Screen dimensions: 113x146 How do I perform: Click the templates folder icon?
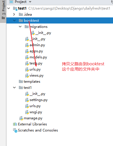pyautogui.click(x=21, y=82)
